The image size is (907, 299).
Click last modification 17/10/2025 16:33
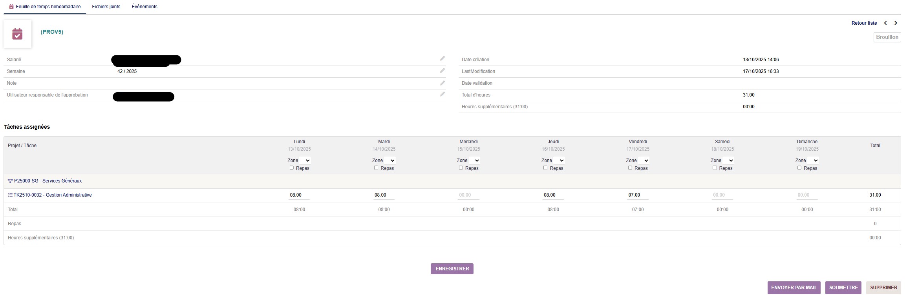761,71
